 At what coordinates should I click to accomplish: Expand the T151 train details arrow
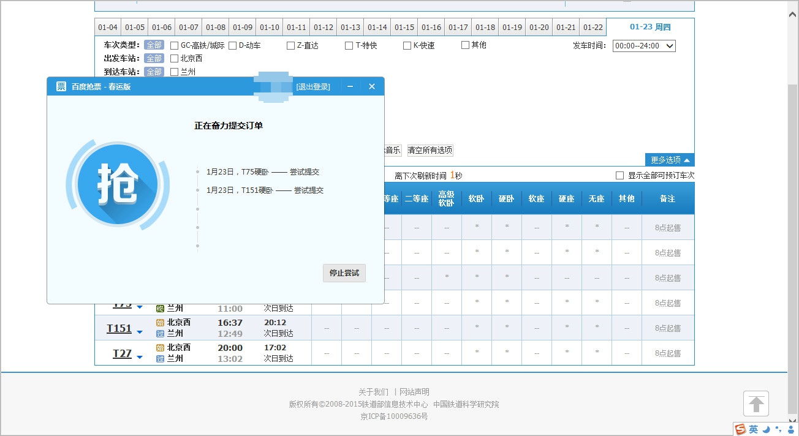[140, 332]
